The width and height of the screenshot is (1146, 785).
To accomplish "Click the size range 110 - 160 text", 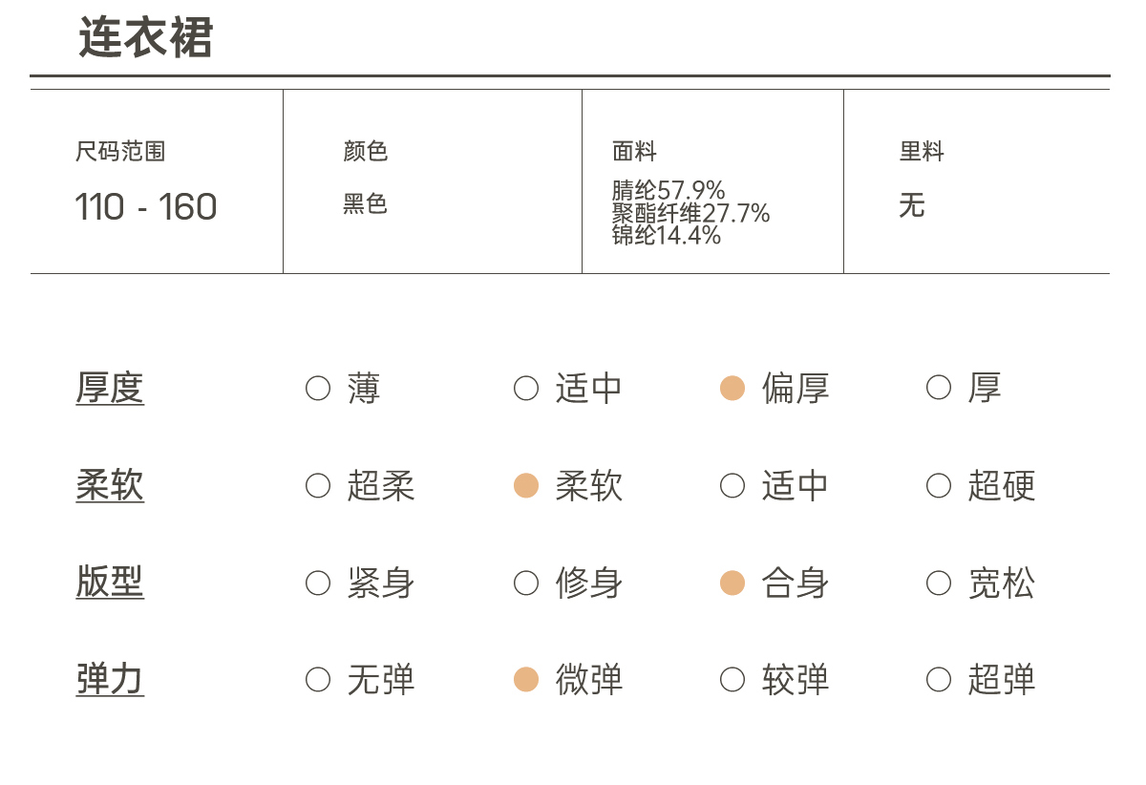I will (x=146, y=207).
